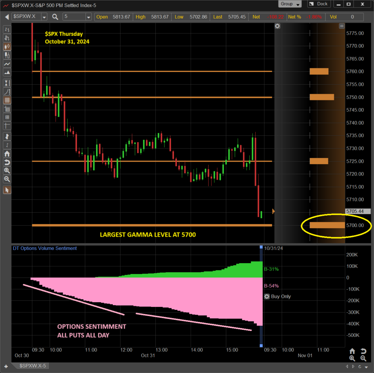
Task: Toggle the chart grid lines button
Action: click(7, 100)
